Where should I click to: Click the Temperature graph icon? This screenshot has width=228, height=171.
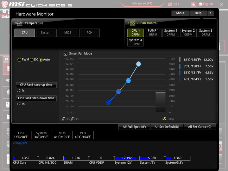click(x=20, y=23)
